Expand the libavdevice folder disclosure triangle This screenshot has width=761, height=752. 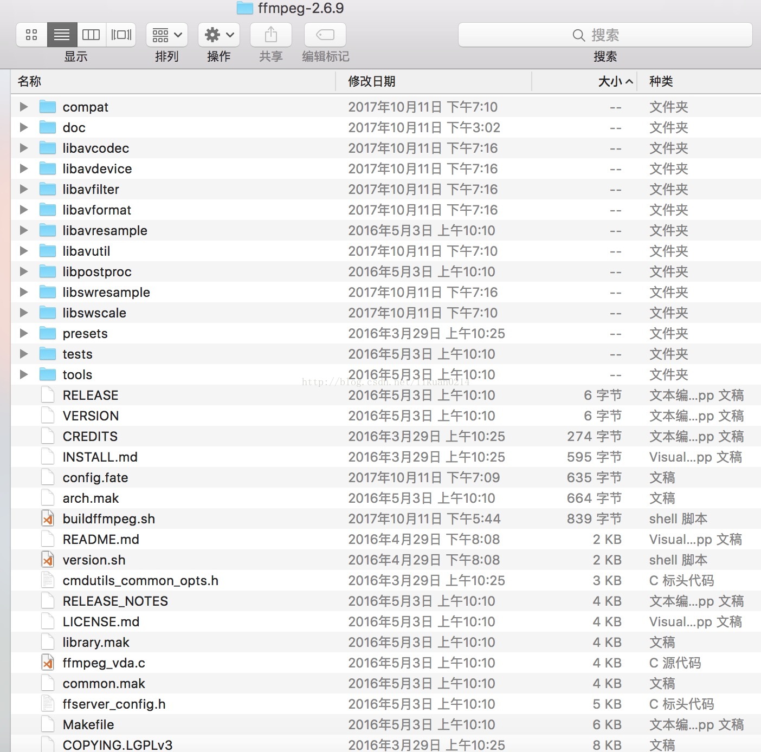(24, 168)
